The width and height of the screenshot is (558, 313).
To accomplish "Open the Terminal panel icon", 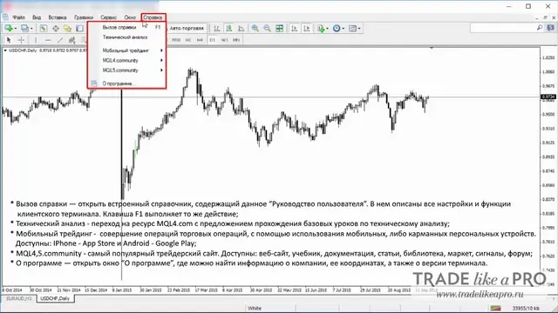I will pos(79,29).
